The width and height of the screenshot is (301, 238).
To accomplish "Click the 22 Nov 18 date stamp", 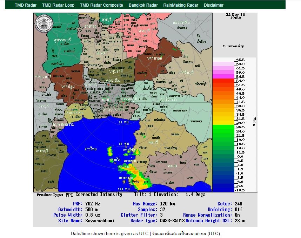I will point(235,15).
